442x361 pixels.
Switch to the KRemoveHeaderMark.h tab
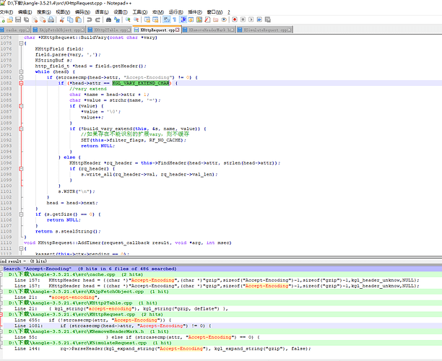coord(208,30)
